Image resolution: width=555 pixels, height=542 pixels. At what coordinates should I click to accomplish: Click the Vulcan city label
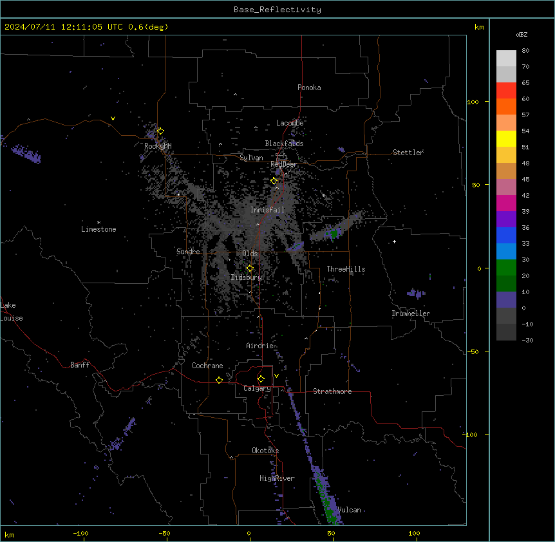coord(350,510)
